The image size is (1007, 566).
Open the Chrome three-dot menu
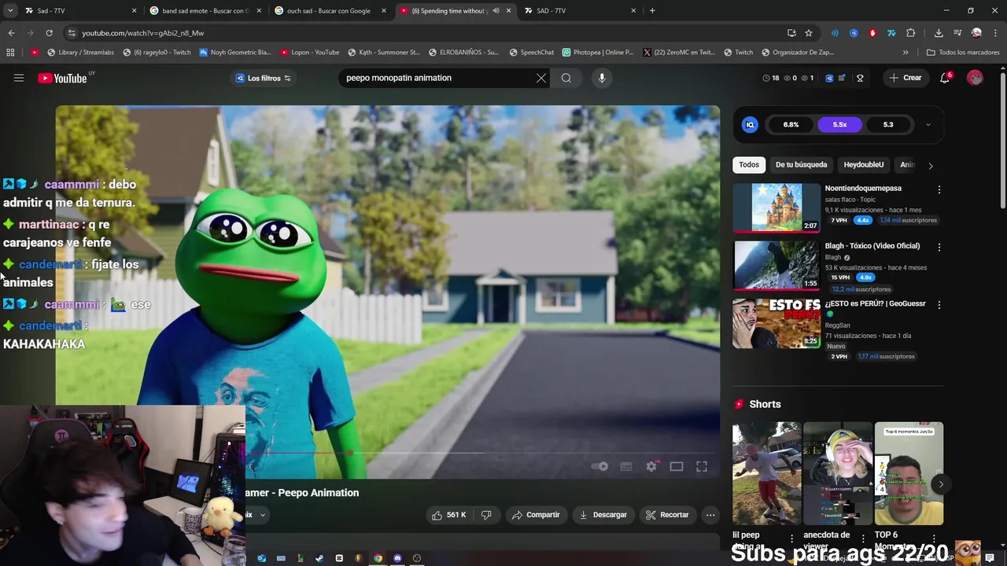coord(995,33)
